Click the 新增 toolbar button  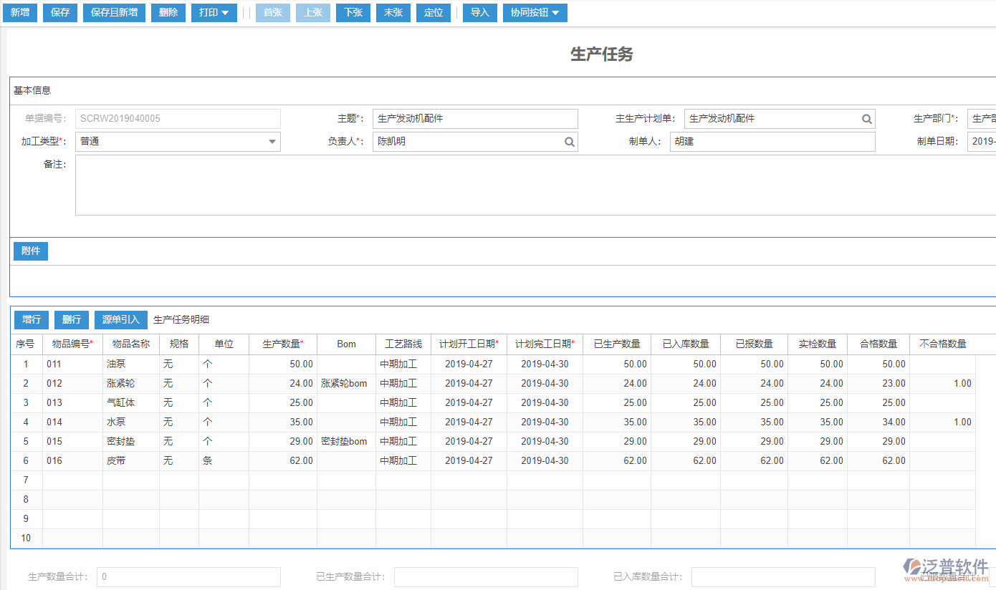19,13
